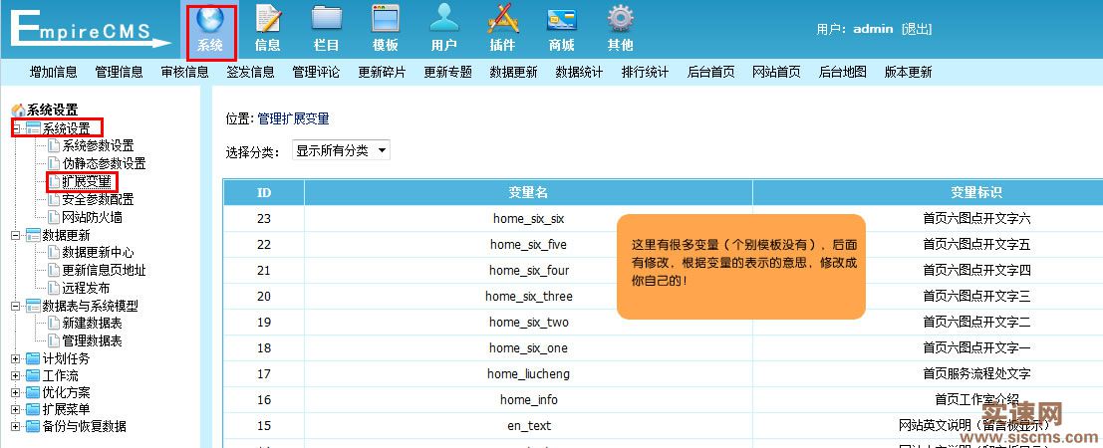Click the home_six_six variable name
Image resolution: width=1103 pixels, height=448 pixels.
(x=528, y=219)
